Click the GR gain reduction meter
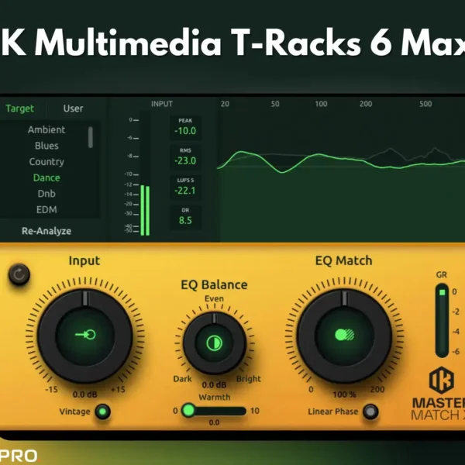Screen dimensions: 465x465 click(442, 321)
